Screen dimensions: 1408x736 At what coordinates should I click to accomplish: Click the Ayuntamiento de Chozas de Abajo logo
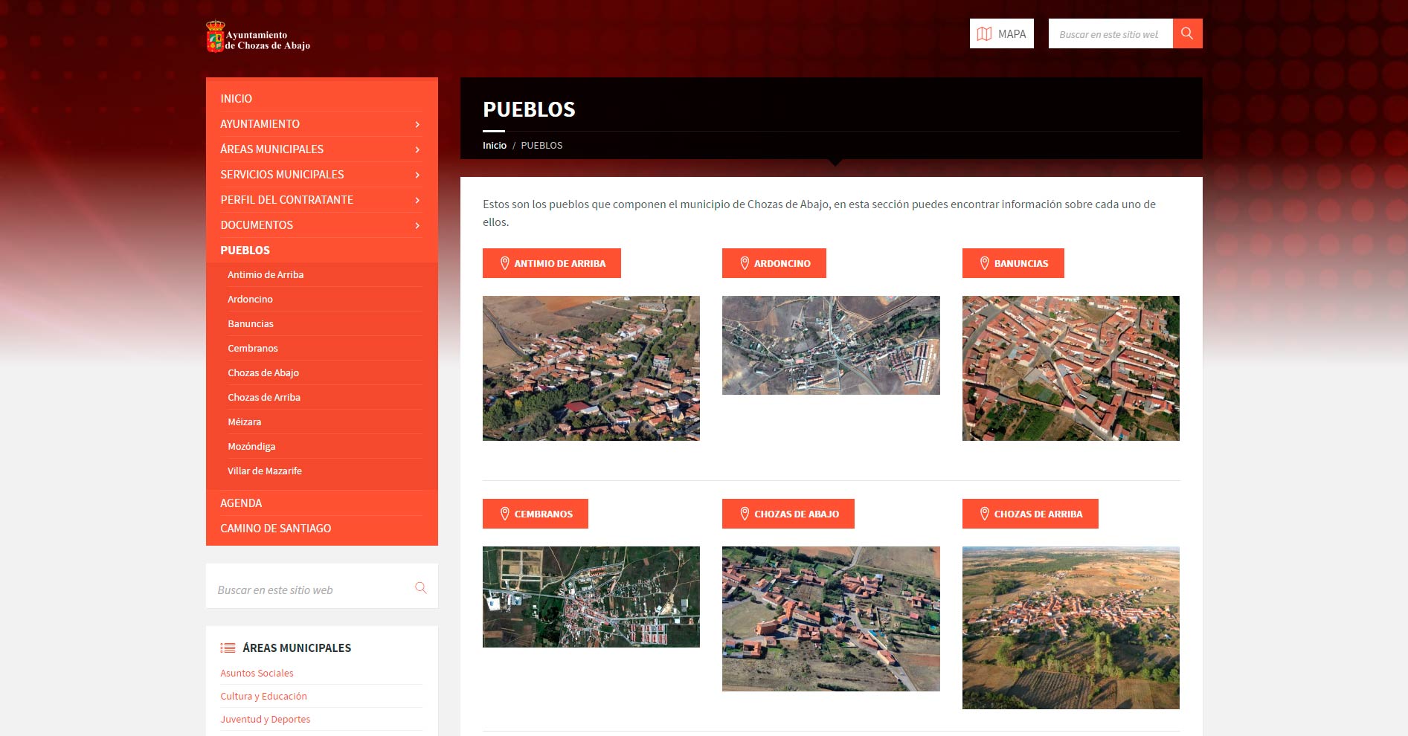point(258,36)
